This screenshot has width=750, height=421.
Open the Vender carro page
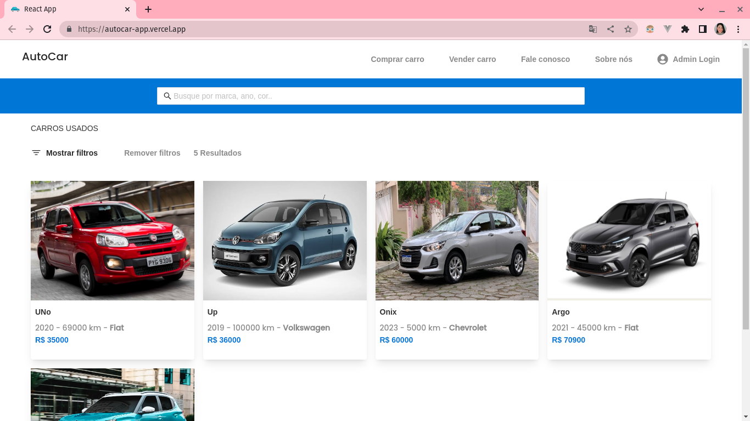pos(472,59)
